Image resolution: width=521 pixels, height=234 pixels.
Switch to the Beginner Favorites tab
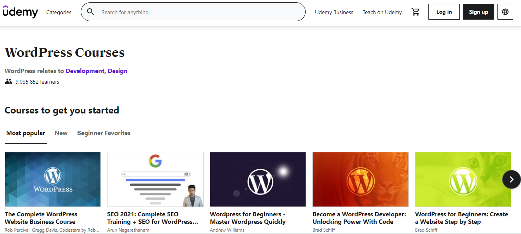(x=104, y=133)
